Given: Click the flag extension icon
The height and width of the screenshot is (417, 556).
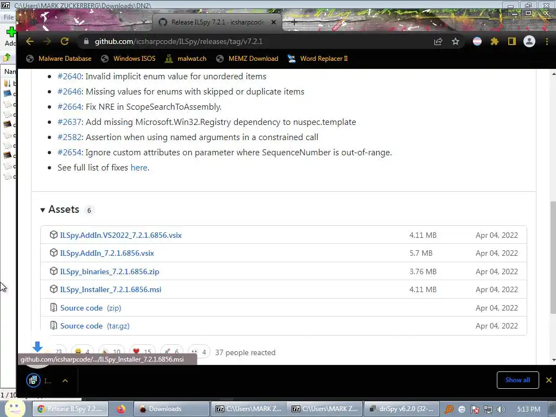Looking at the screenshot, I should tap(477, 41).
